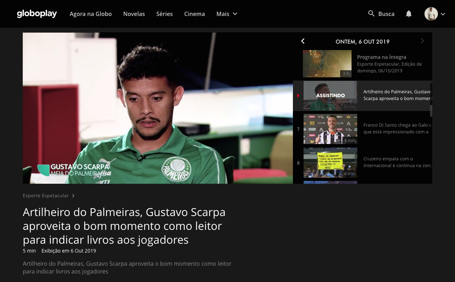Open the Busca search label
The height and width of the screenshot is (282, 455).
pyautogui.click(x=386, y=14)
